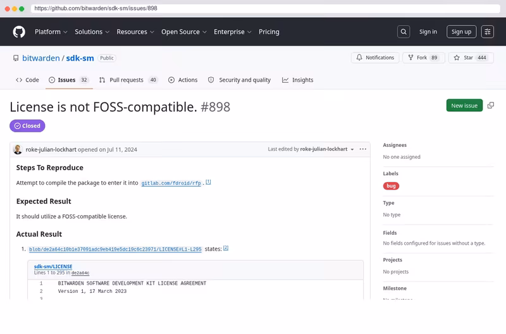This screenshot has height=334, width=506.
Task: Click the Sign in link
Action: 428,32
